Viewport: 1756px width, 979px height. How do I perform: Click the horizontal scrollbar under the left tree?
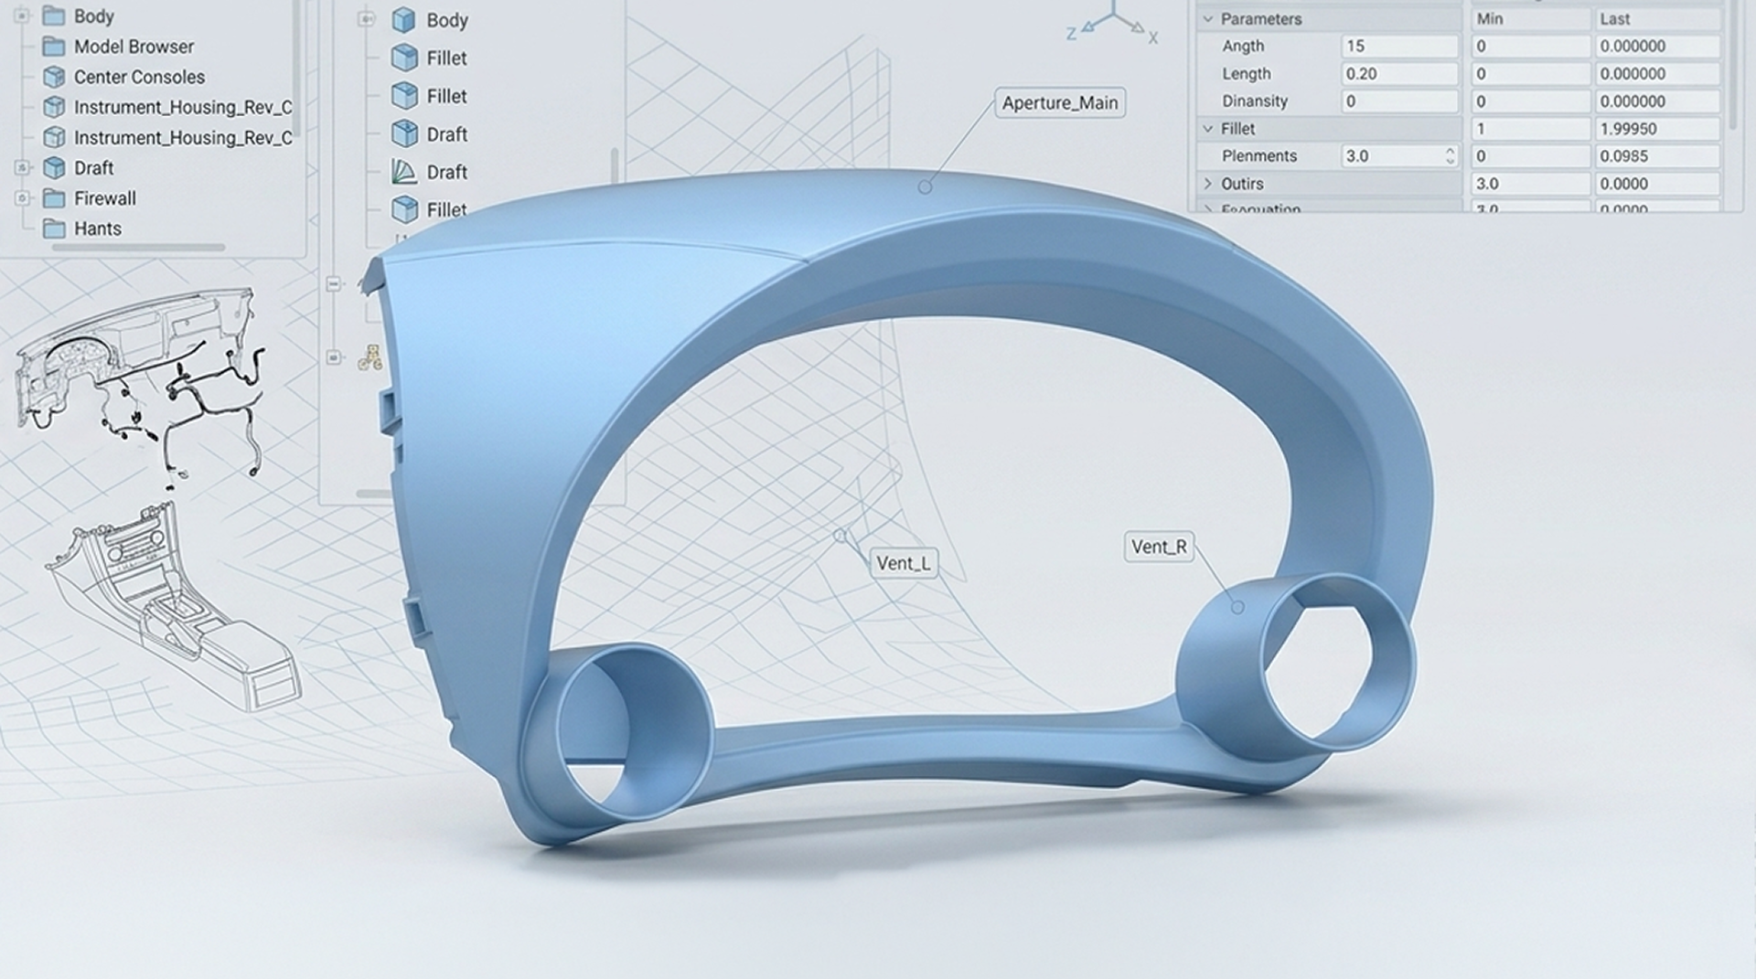click(x=137, y=248)
